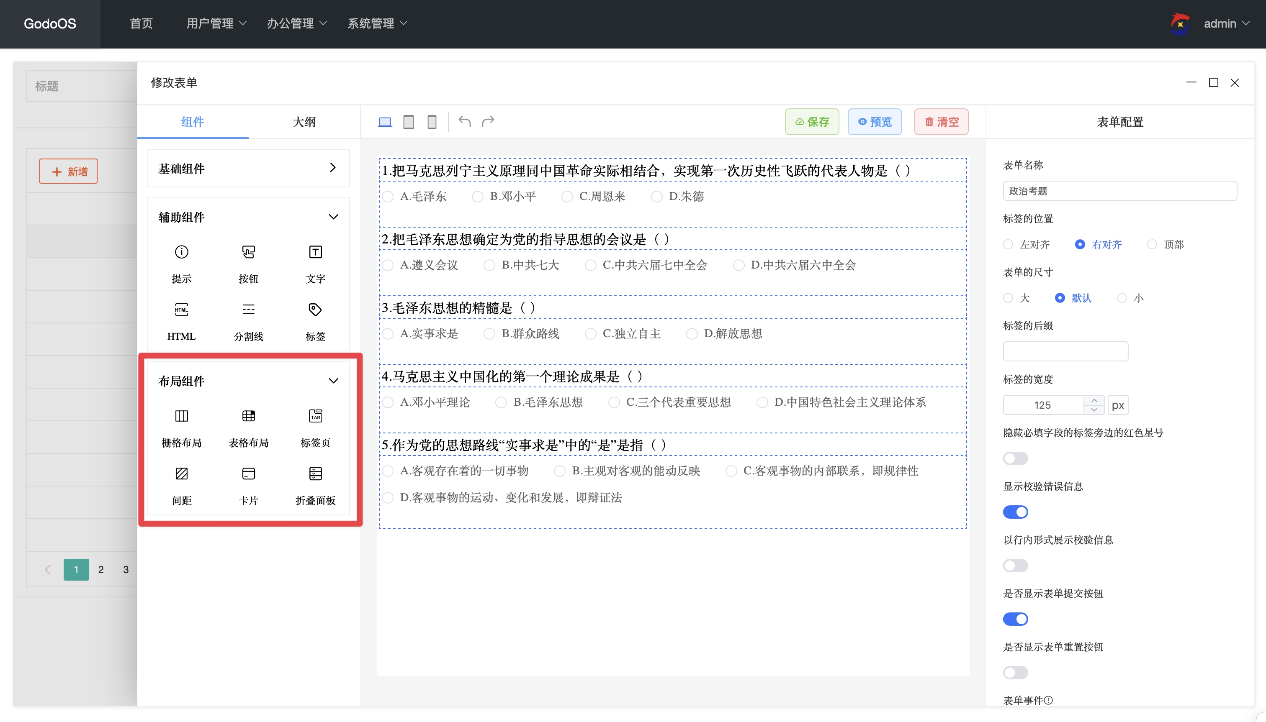Screen dimensions: 1266x722
Task: Choose answer B.毛泽东思想 in question 4
Action: (x=501, y=402)
